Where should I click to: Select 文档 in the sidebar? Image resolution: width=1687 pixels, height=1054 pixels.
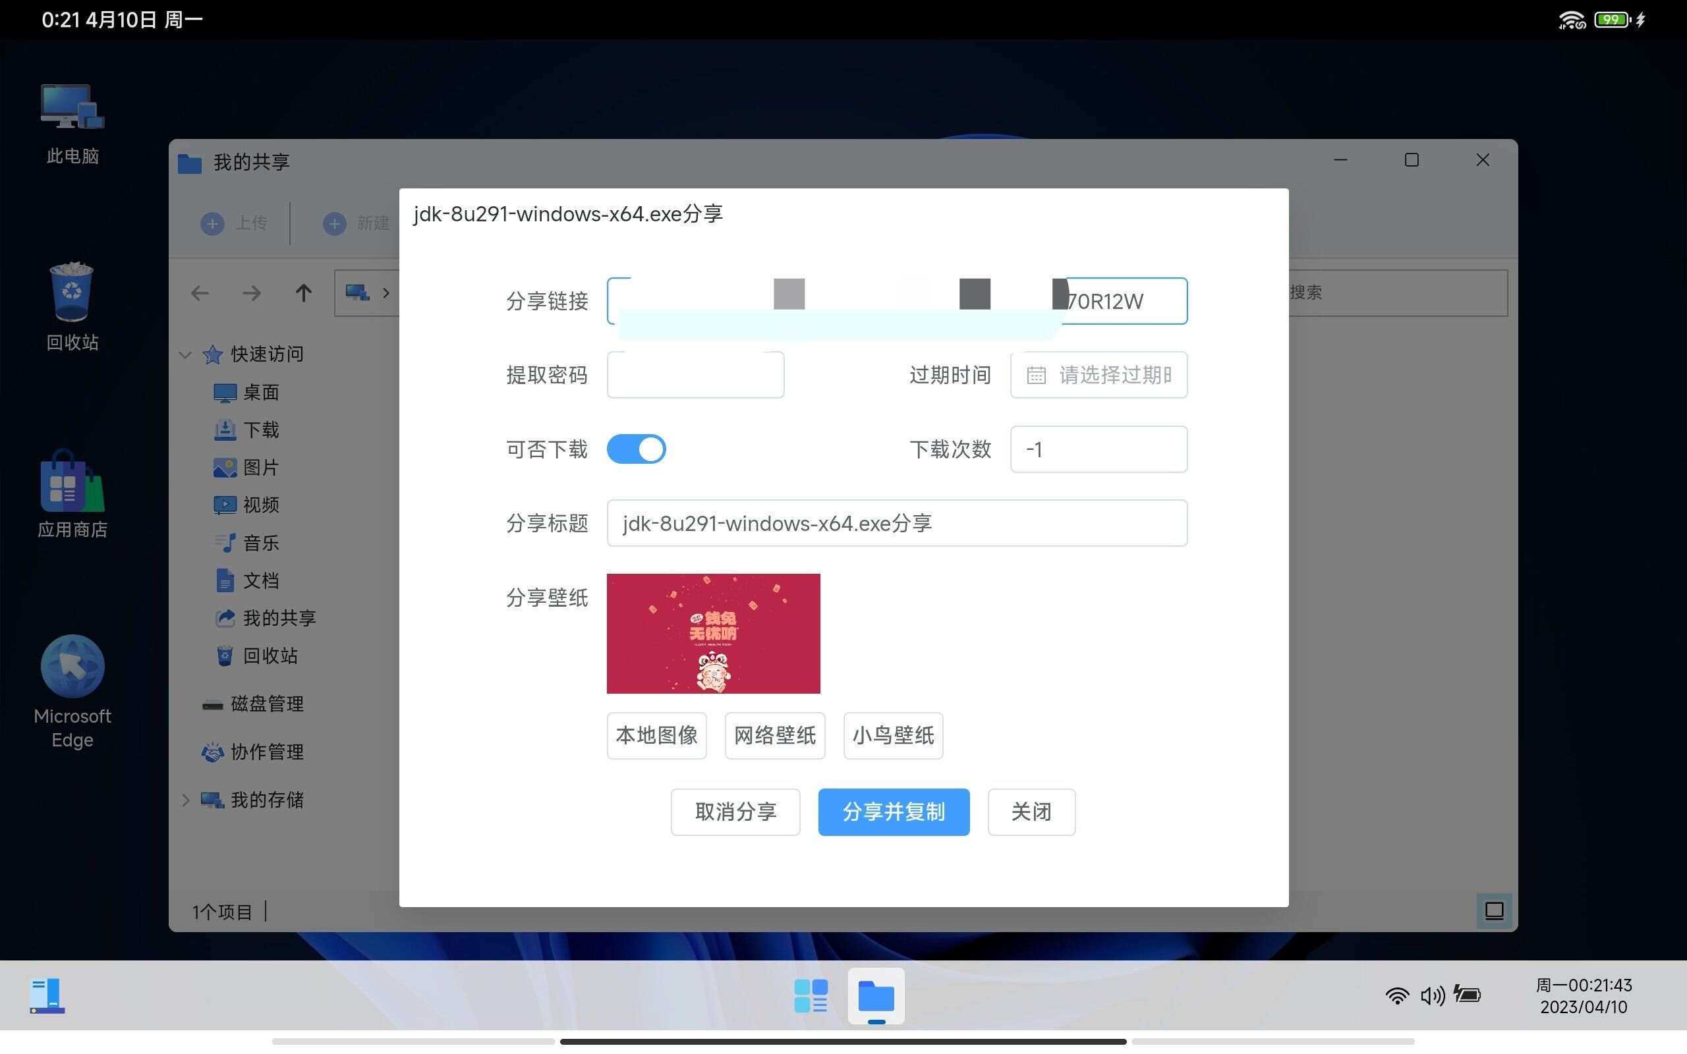(262, 580)
